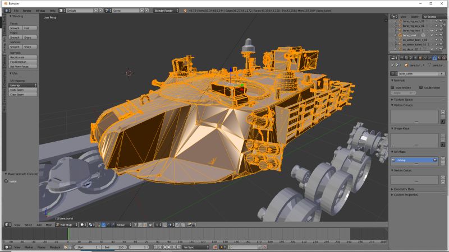Click the Start frame field
The width and height of the screenshot is (449, 252).
88,247
